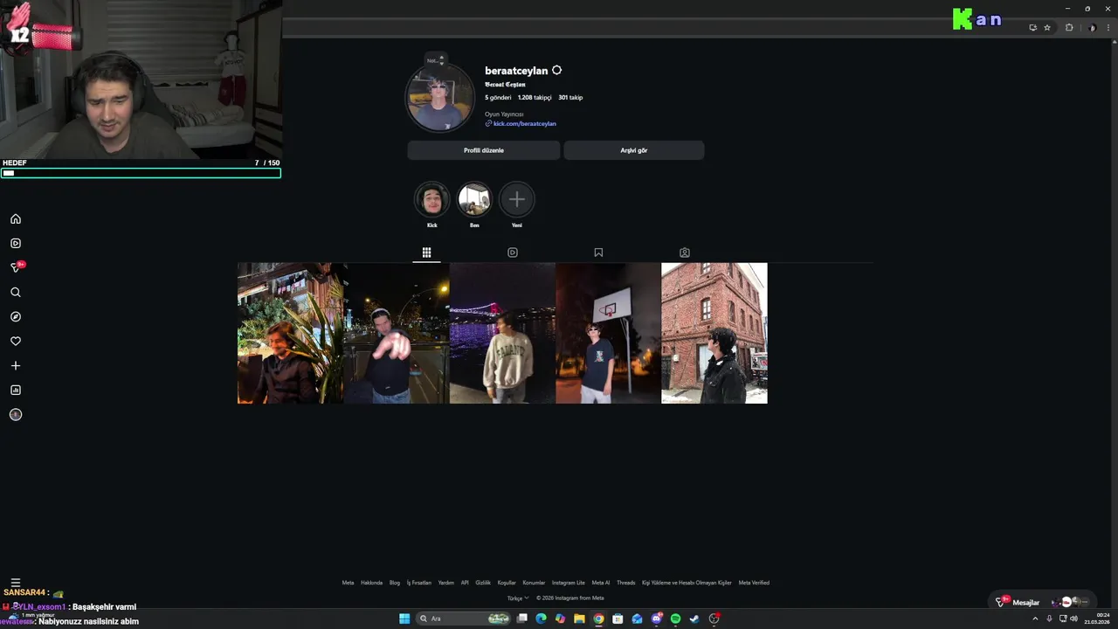Bookmark page with Chrome star icon
The height and width of the screenshot is (629, 1118).
(1047, 28)
